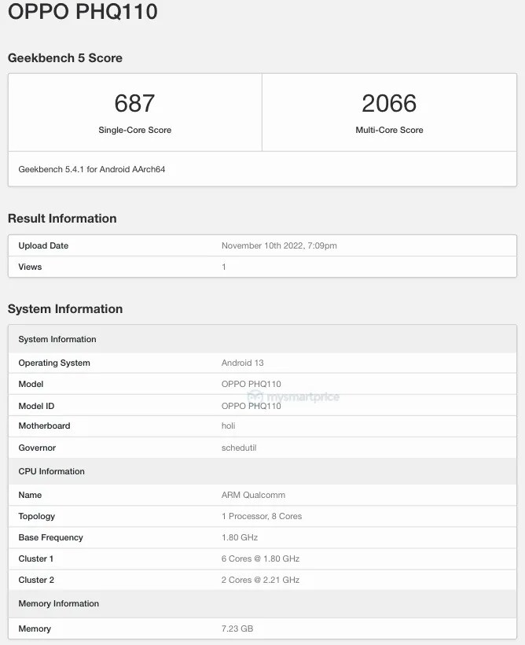Screen dimensions: 525x645
Task: Click the CPU Information section header
Action: [x=51, y=471]
